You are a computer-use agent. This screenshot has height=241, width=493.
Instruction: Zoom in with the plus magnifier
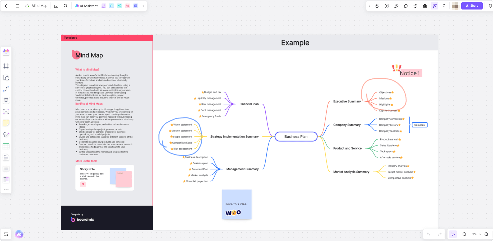point(486,234)
